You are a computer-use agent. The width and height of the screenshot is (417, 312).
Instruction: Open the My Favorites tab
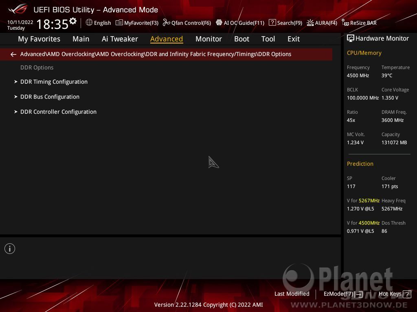click(39, 39)
